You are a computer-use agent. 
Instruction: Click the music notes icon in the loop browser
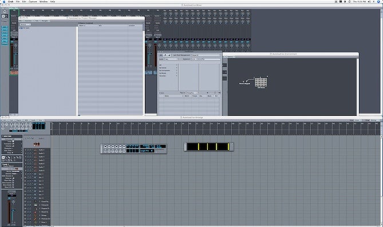pyautogui.click(x=169, y=55)
